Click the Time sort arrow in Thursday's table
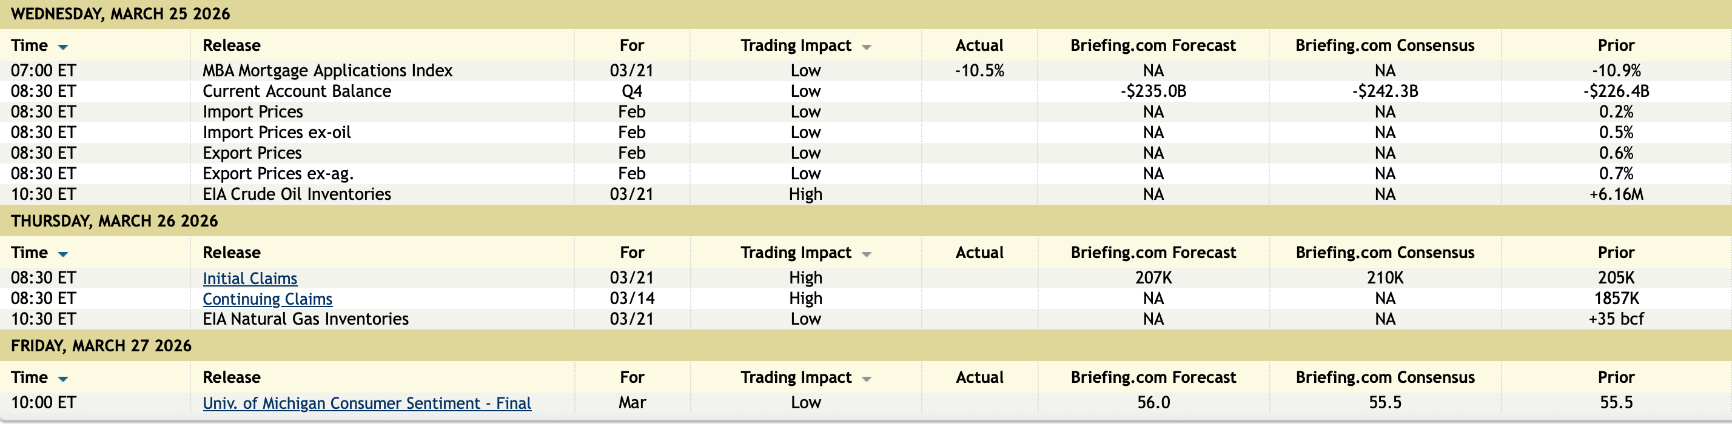 63,254
